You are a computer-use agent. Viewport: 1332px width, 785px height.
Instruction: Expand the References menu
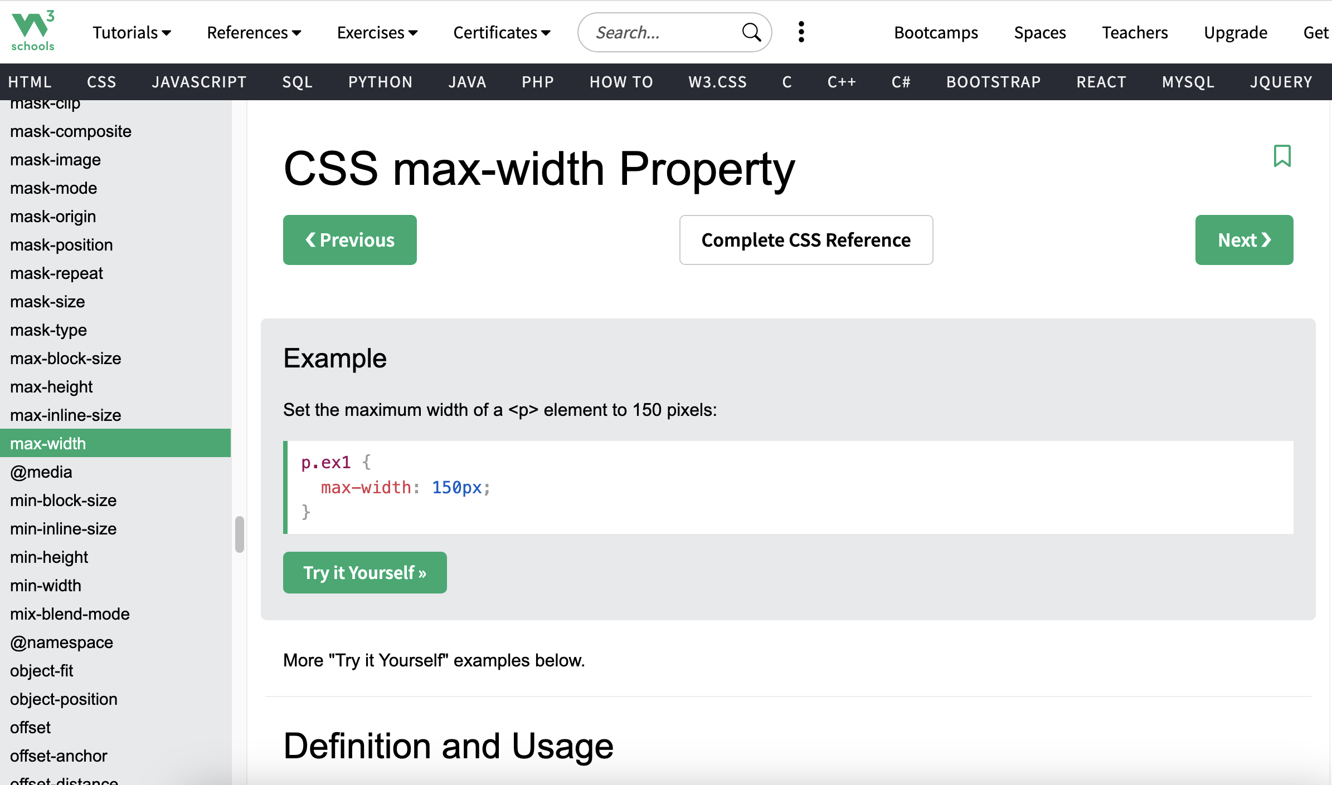pyautogui.click(x=254, y=32)
